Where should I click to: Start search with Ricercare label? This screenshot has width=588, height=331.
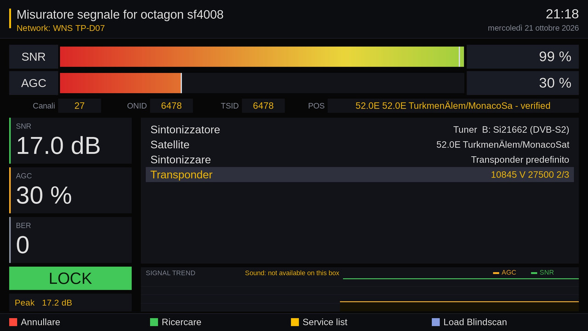tap(181, 322)
